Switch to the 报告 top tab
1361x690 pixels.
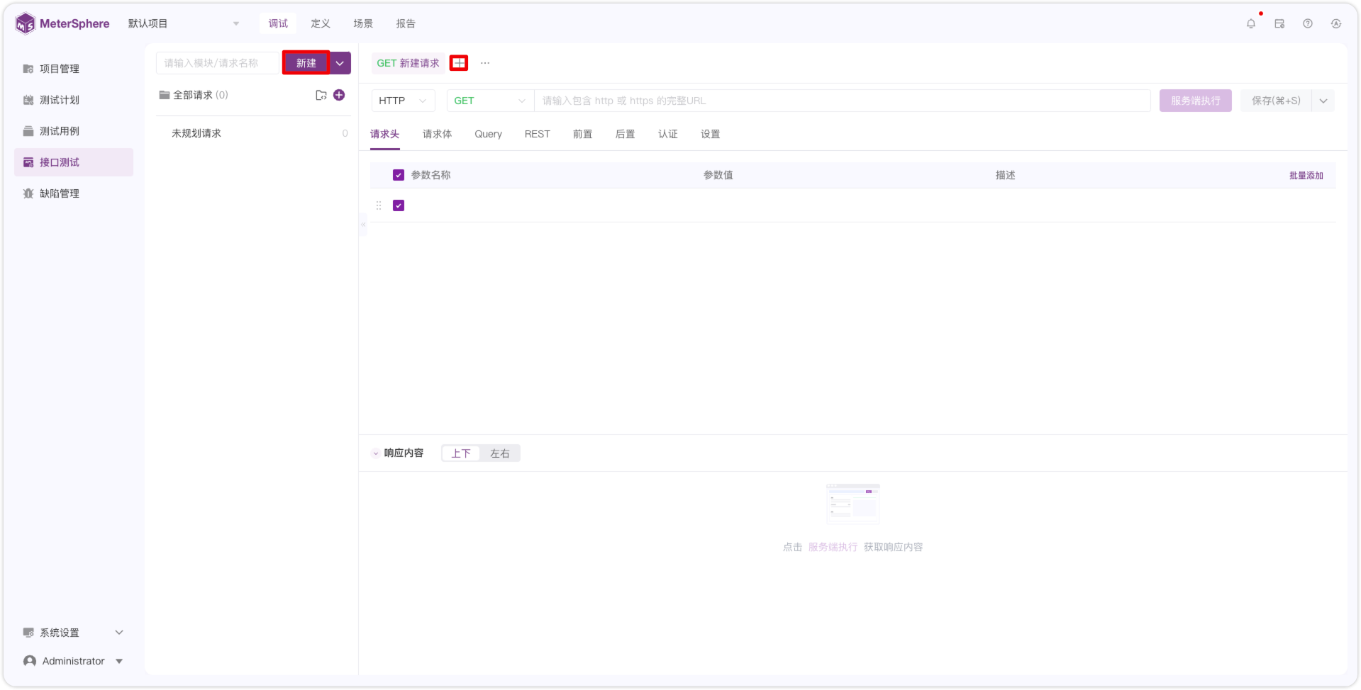tap(406, 23)
